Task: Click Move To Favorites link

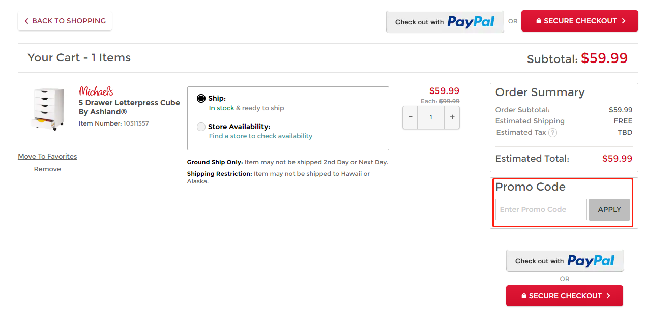Action: (47, 157)
